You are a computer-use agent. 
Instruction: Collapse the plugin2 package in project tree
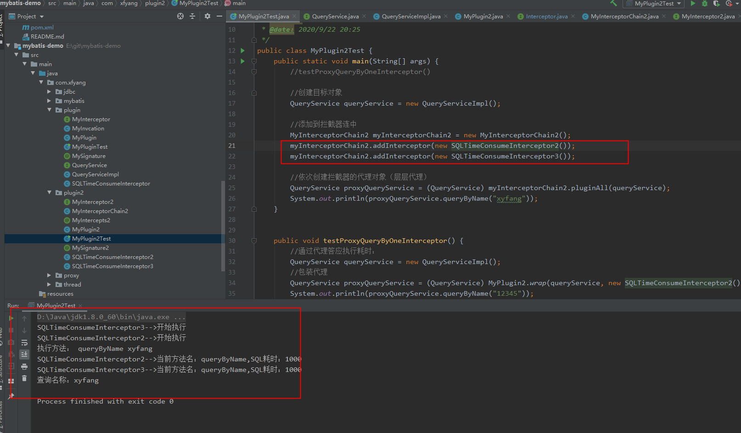[49, 193]
